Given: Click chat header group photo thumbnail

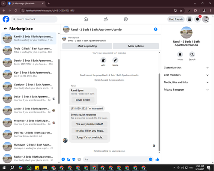Looking at the screenshot, I should pos(66,29).
